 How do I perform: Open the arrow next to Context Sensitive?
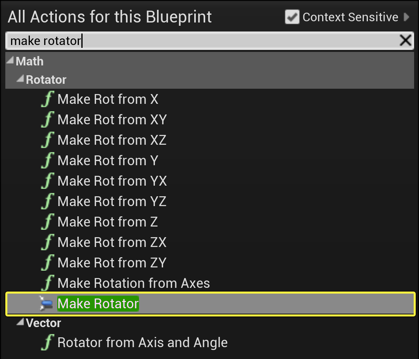[x=406, y=17]
